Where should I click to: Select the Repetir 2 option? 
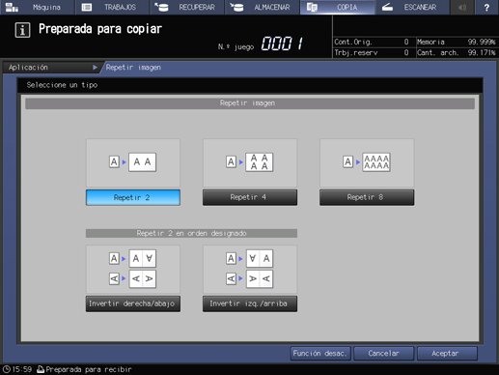tap(133, 197)
